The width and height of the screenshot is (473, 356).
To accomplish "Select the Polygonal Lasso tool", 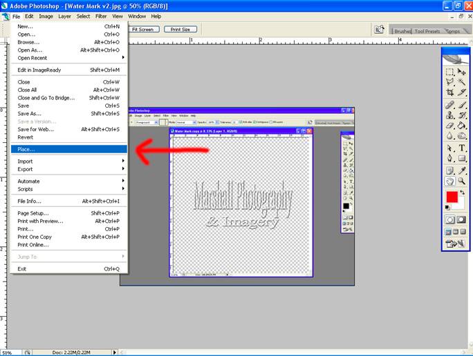I will [x=449, y=82].
